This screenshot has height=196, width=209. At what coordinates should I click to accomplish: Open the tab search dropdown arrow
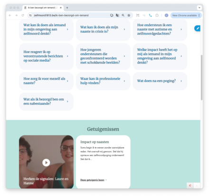tap(199, 8)
